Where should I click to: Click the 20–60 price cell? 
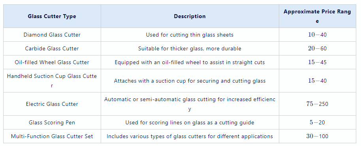pyautogui.click(x=317, y=49)
